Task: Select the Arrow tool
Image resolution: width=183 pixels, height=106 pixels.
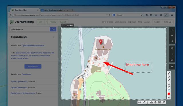Action: tap(169, 80)
